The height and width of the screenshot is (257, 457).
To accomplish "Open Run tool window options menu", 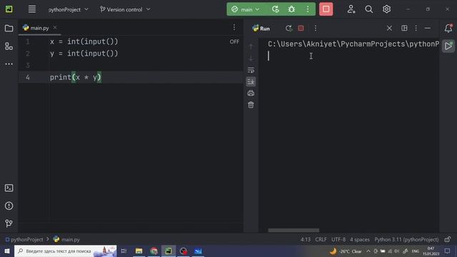I will pyautogui.click(x=416, y=29).
